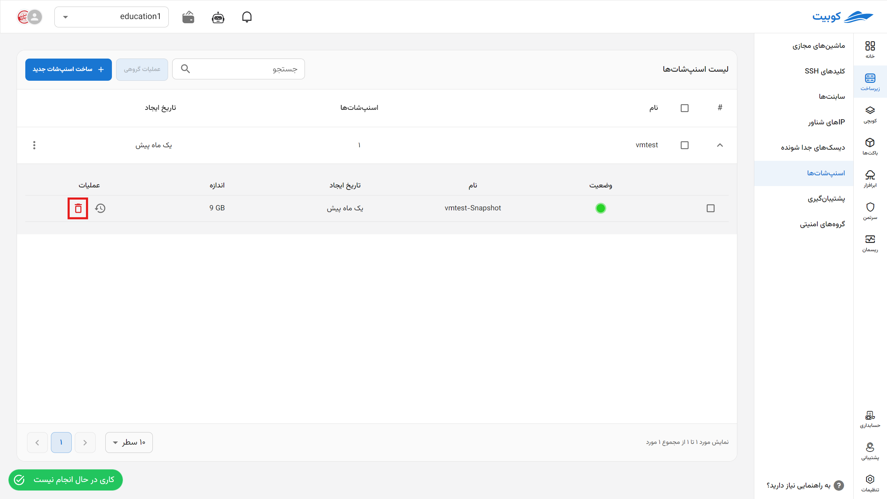Click the عملیات column header
The image size is (887, 499).
89,185
